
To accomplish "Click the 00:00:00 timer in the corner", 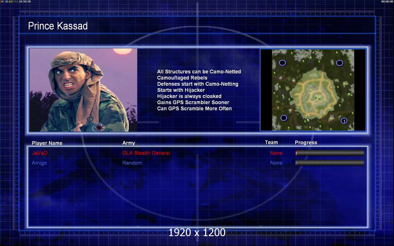I will (387, 2).
